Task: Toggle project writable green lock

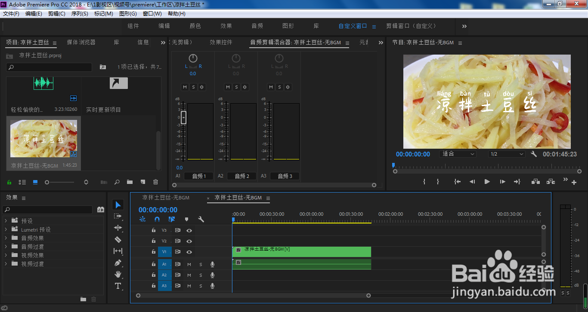Action: (9, 182)
